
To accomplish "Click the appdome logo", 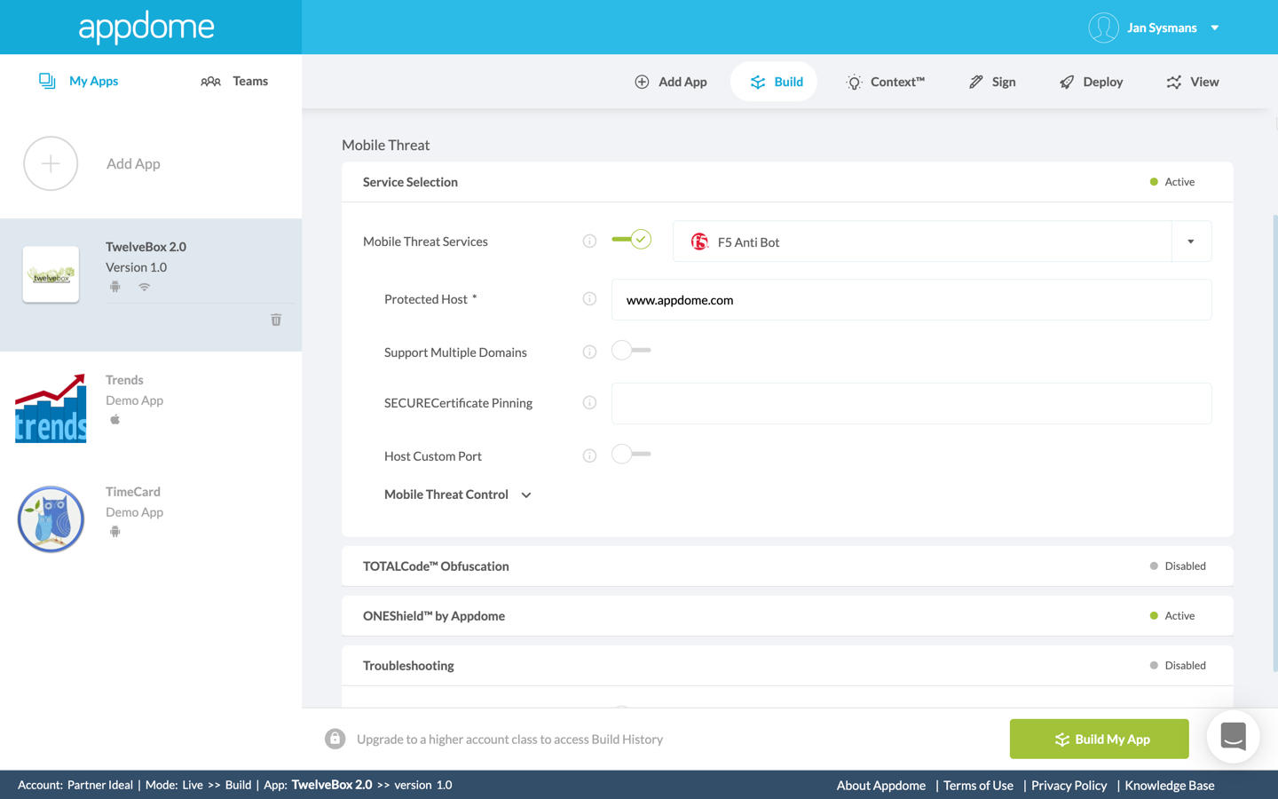I will (x=146, y=28).
